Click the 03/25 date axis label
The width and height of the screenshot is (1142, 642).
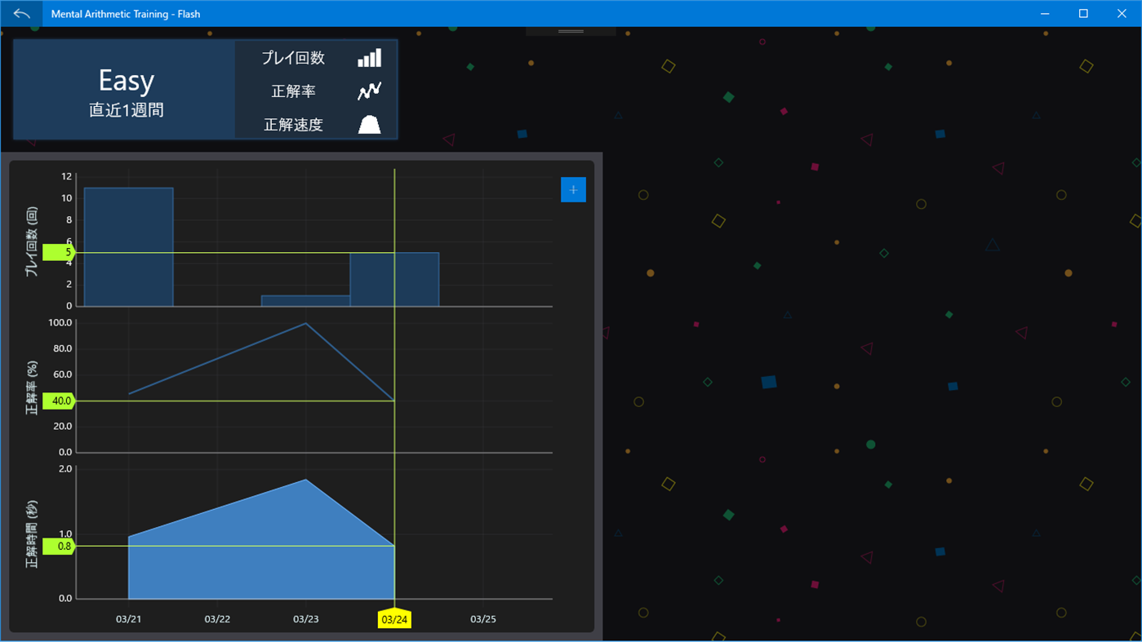click(x=482, y=619)
